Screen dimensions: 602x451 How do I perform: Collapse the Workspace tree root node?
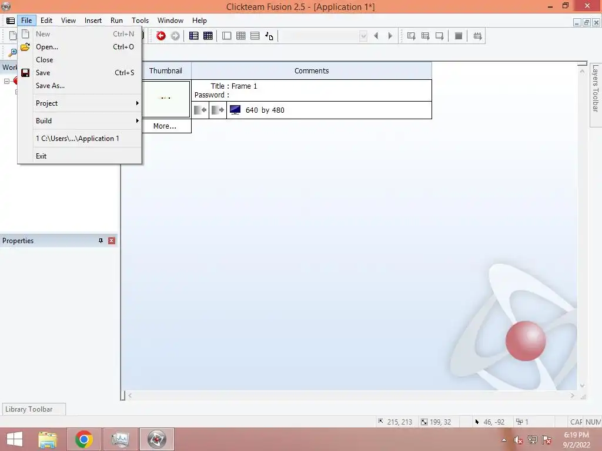6,81
